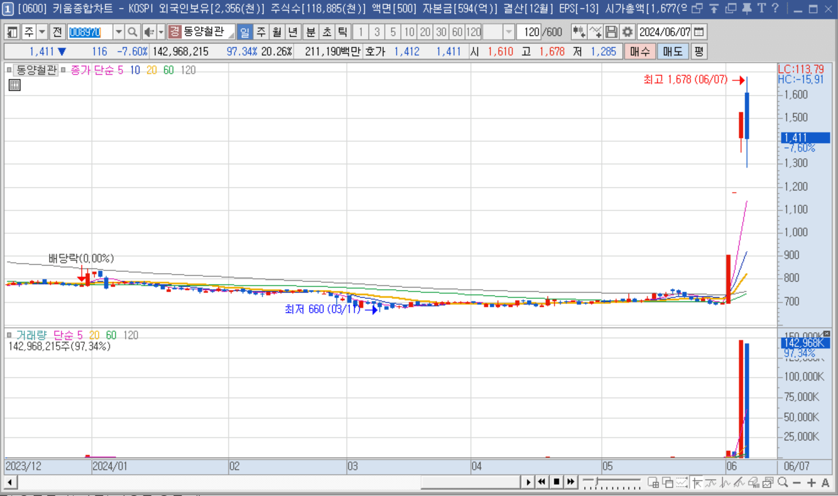
Task: Click the bottom toolbar A auto-scale icon
Action: click(825, 482)
